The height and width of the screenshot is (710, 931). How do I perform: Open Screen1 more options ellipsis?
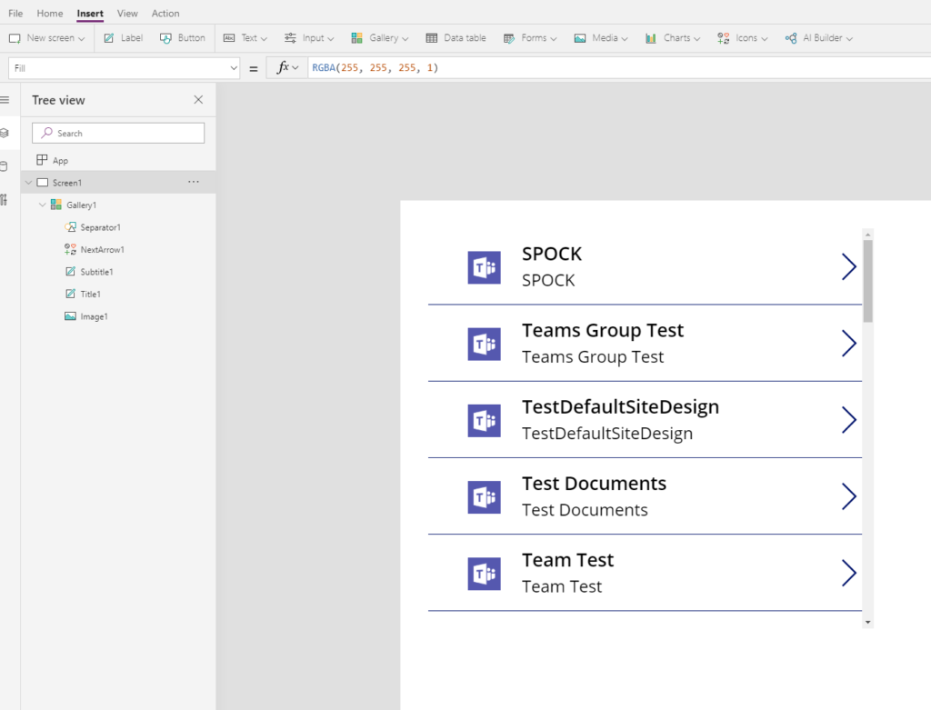tap(194, 182)
